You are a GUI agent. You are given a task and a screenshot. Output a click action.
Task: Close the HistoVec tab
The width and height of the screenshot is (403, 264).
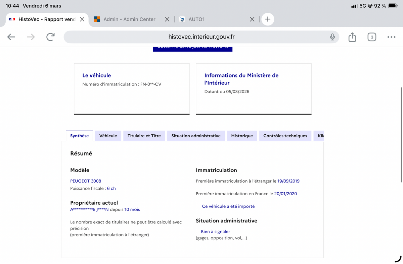[x=82, y=19]
